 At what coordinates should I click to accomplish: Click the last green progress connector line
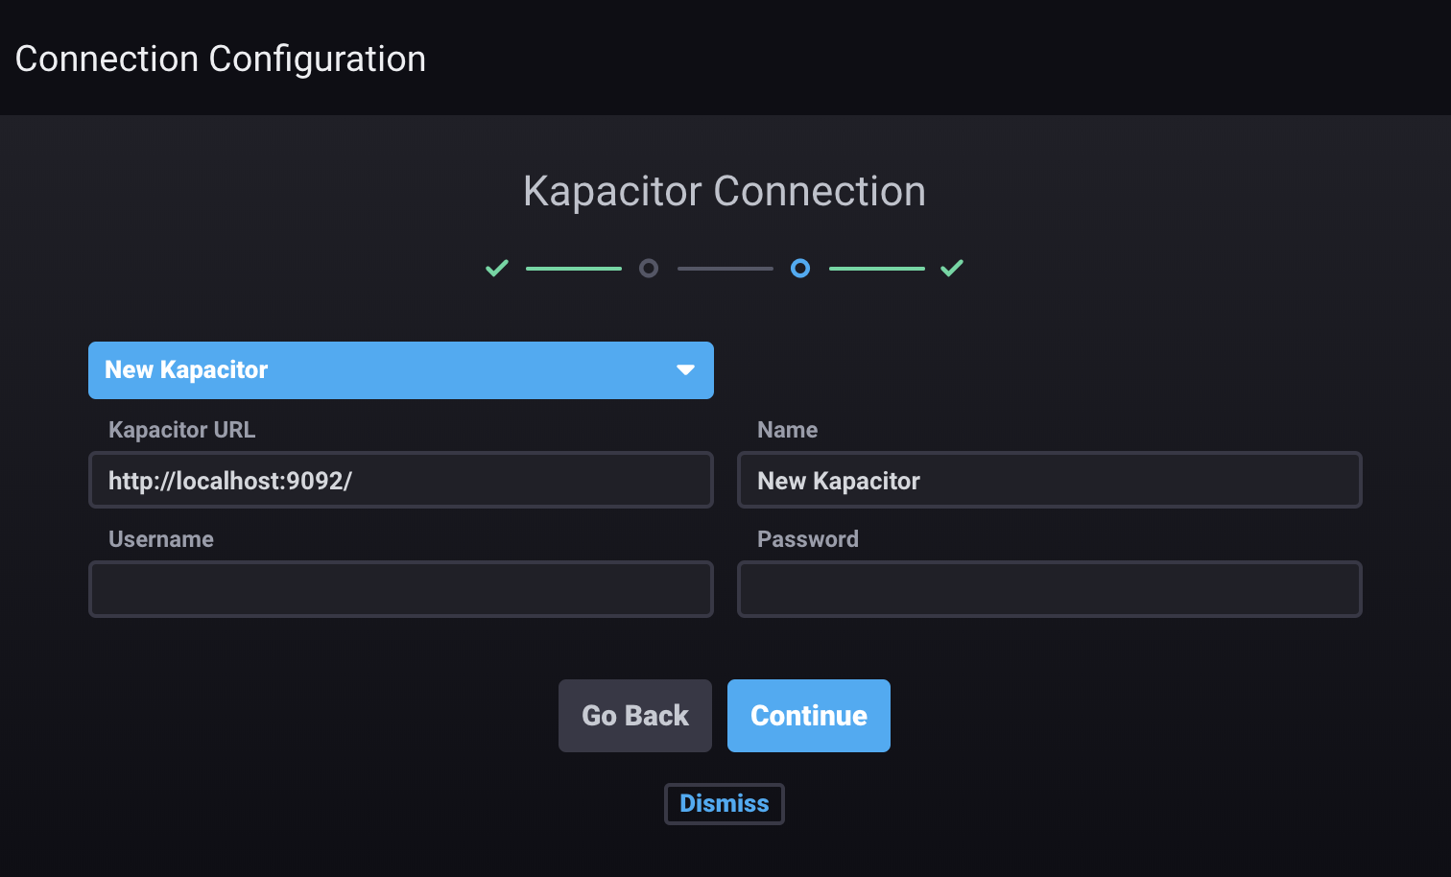pyautogui.click(x=876, y=269)
